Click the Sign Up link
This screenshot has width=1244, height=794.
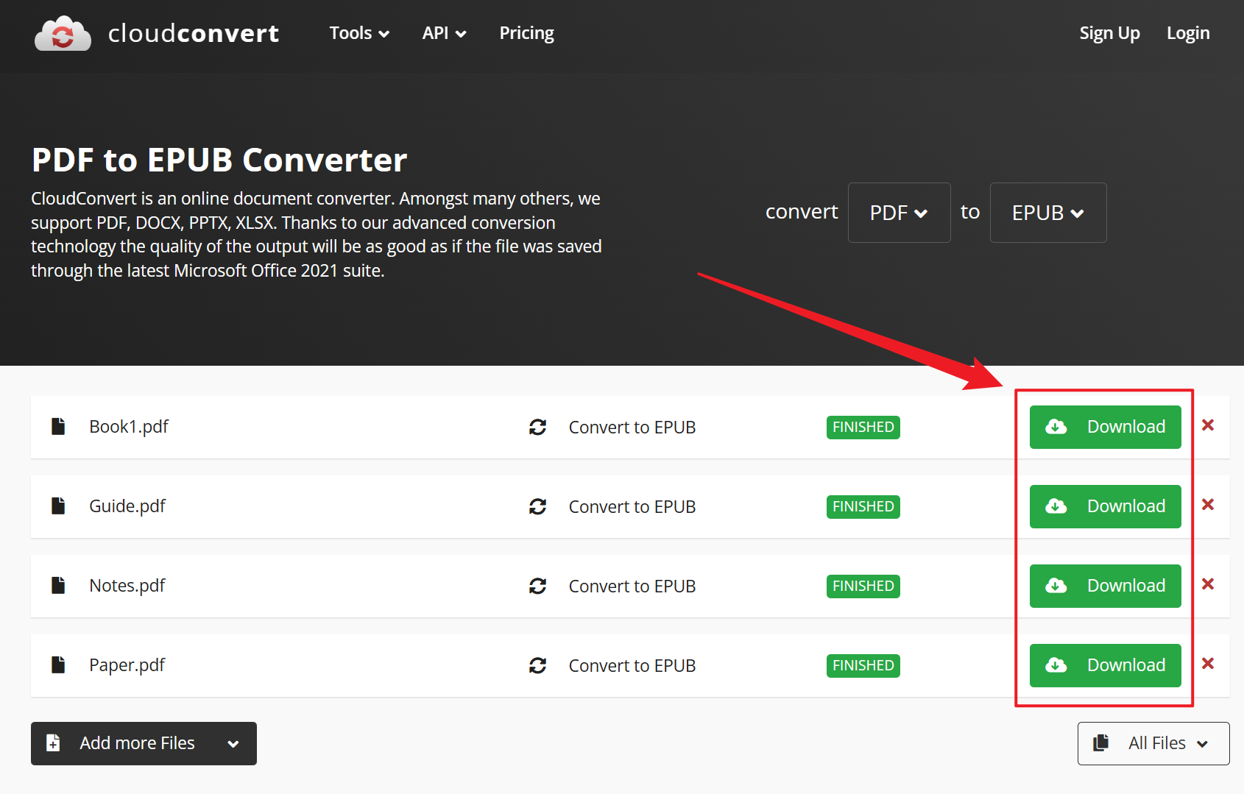pos(1109,33)
